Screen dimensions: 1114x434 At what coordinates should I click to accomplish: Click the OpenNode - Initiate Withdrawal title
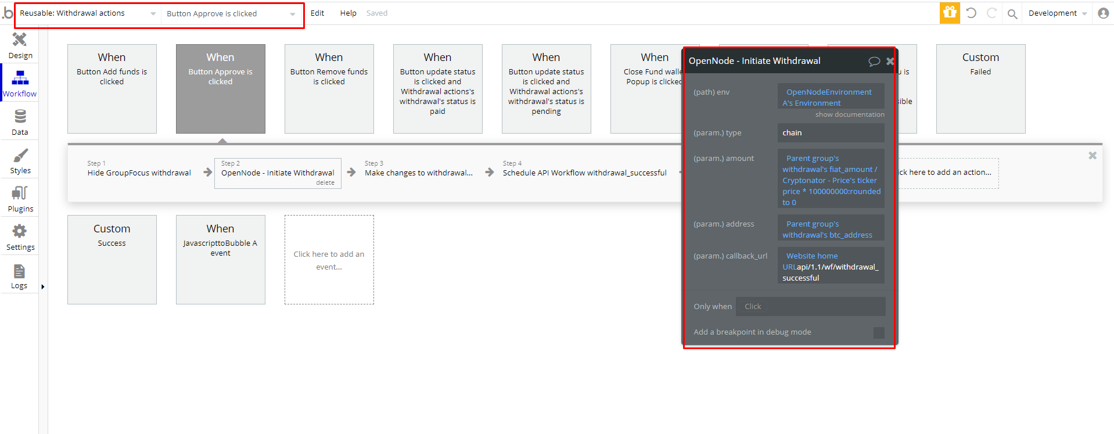(x=754, y=61)
